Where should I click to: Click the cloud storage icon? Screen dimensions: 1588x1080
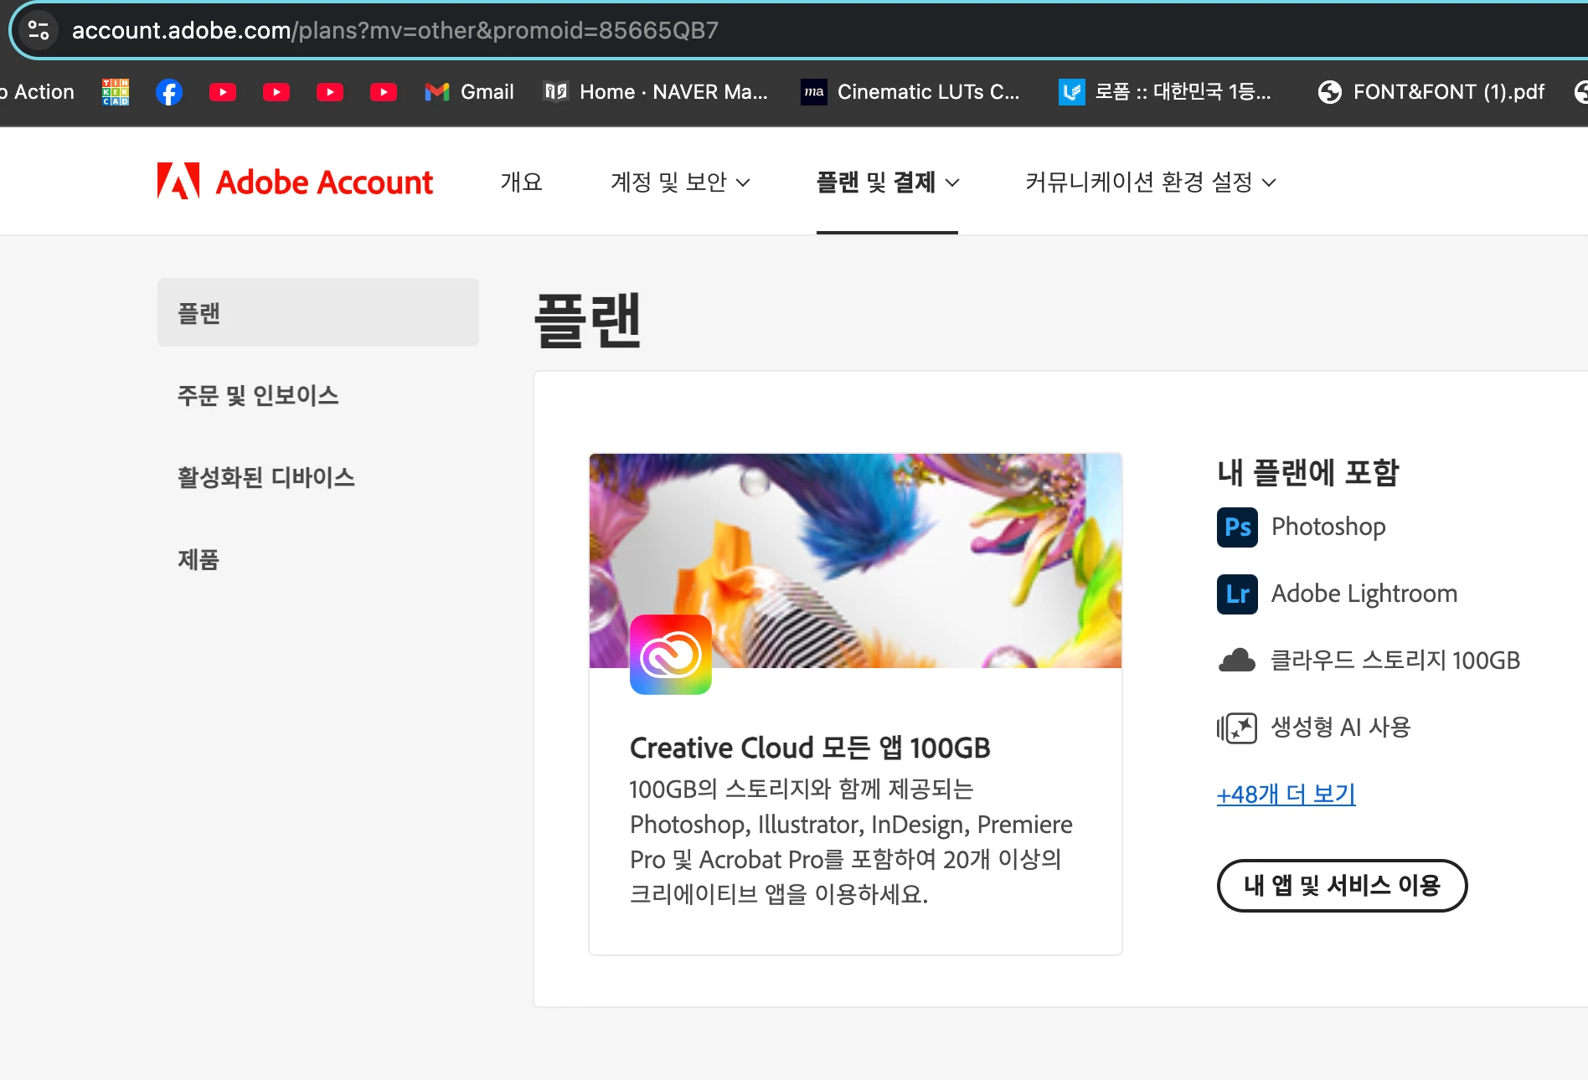coord(1237,661)
